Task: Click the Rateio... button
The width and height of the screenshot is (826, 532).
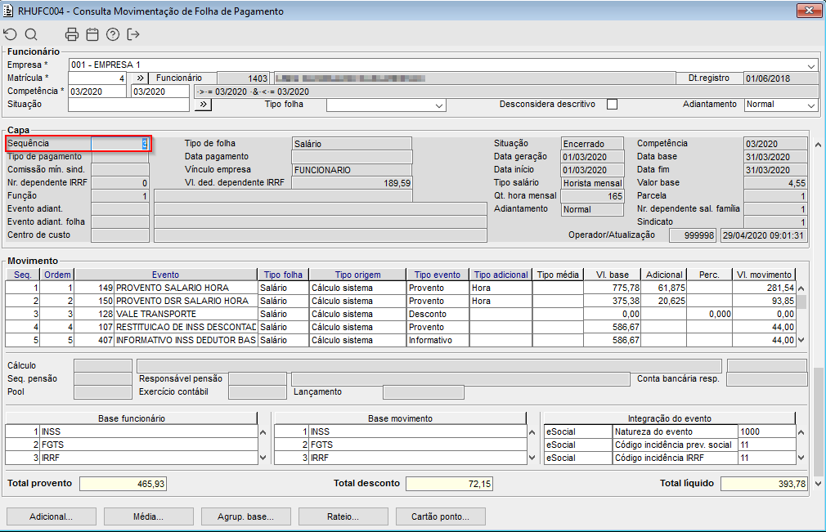Action: click(x=343, y=516)
